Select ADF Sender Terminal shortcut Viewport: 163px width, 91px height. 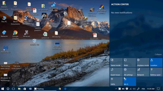(102, 9)
